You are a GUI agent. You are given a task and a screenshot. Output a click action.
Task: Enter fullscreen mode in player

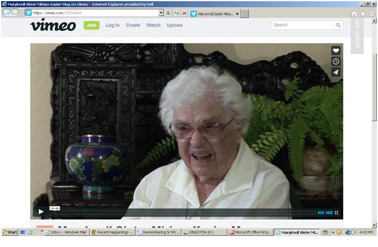click(x=336, y=213)
